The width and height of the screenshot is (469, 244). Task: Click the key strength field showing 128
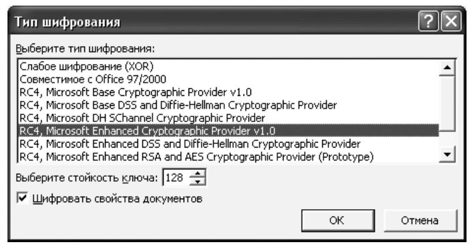point(177,177)
